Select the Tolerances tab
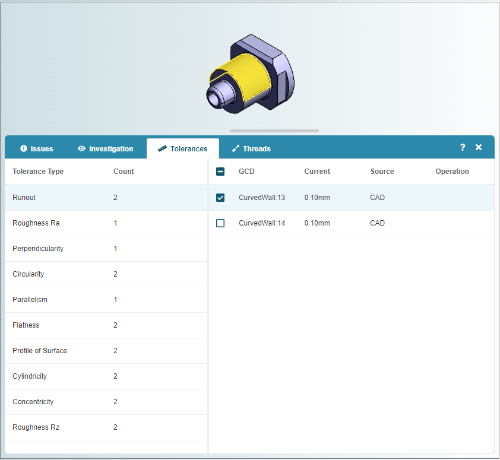Image resolution: width=500 pixels, height=460 pixels. click(183, 148)
